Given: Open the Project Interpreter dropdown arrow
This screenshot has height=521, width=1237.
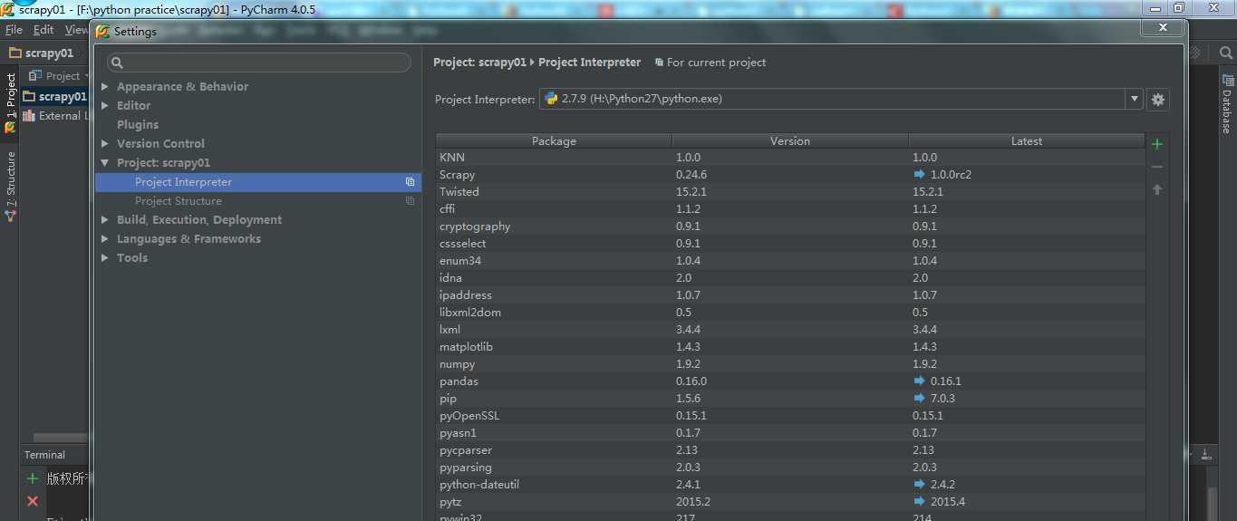Looking at the screenshot, I should (1134, 99).
